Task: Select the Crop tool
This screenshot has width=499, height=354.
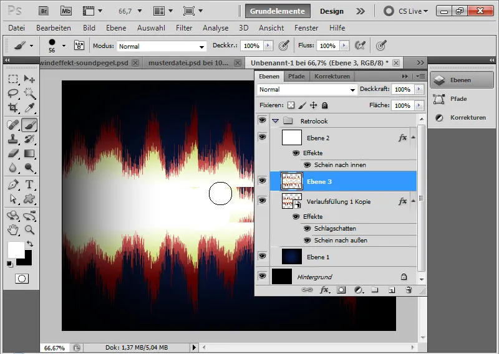Action: tap(13, 108)
